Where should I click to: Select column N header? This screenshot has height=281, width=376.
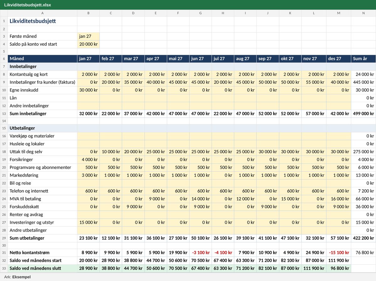coord(363,13)
